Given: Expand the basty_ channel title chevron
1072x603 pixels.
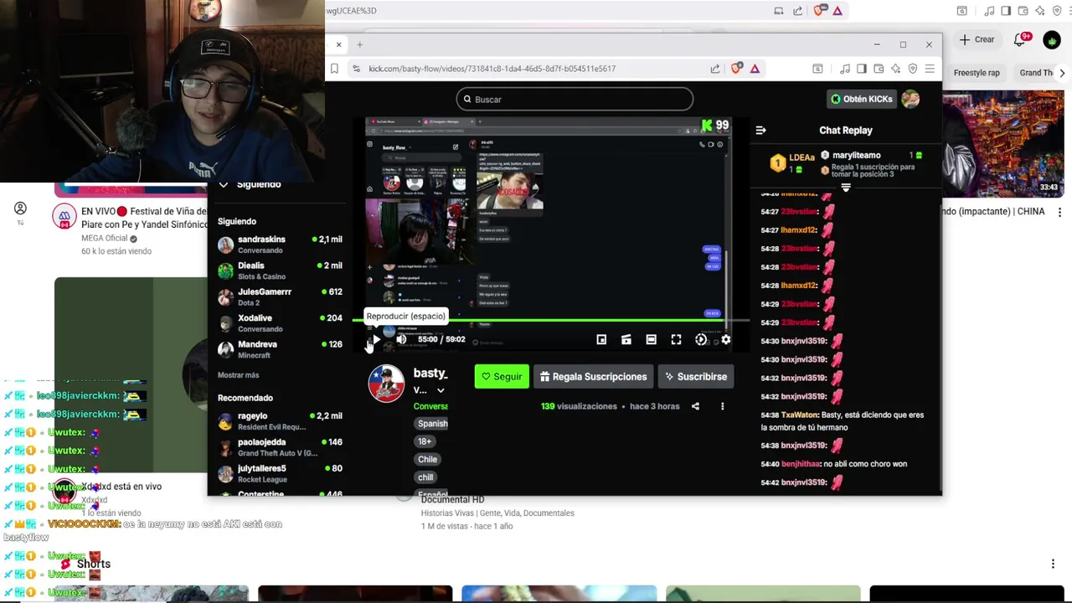Looking at the screenshot, I should coord(441,390).
